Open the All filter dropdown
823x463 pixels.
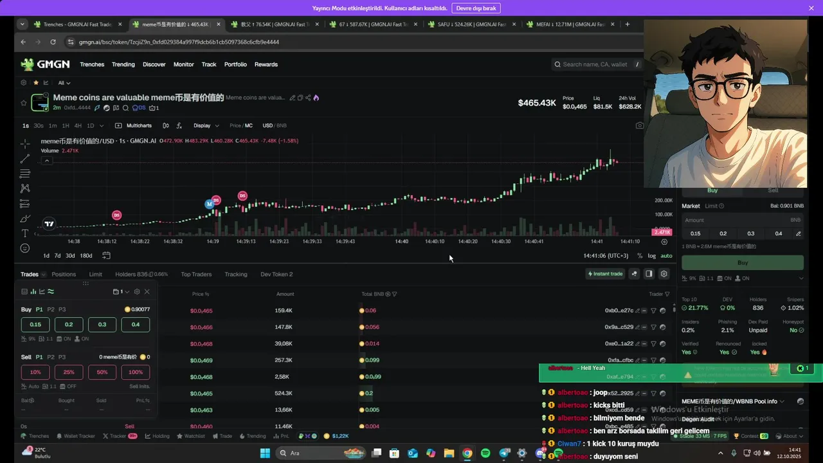tap(64, 83)
